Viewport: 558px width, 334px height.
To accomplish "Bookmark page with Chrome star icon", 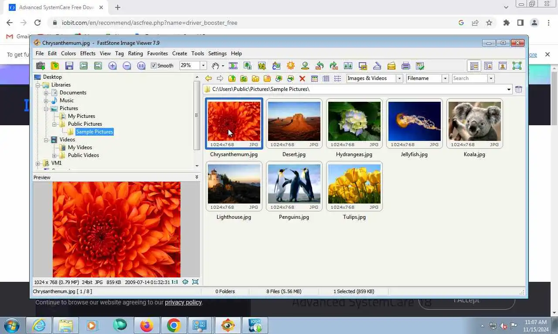I will (489, 23).
